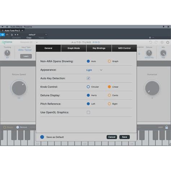Screen dimensions: 171x171
Task: Set Detune Display to Cents
Action: point(109,95)
